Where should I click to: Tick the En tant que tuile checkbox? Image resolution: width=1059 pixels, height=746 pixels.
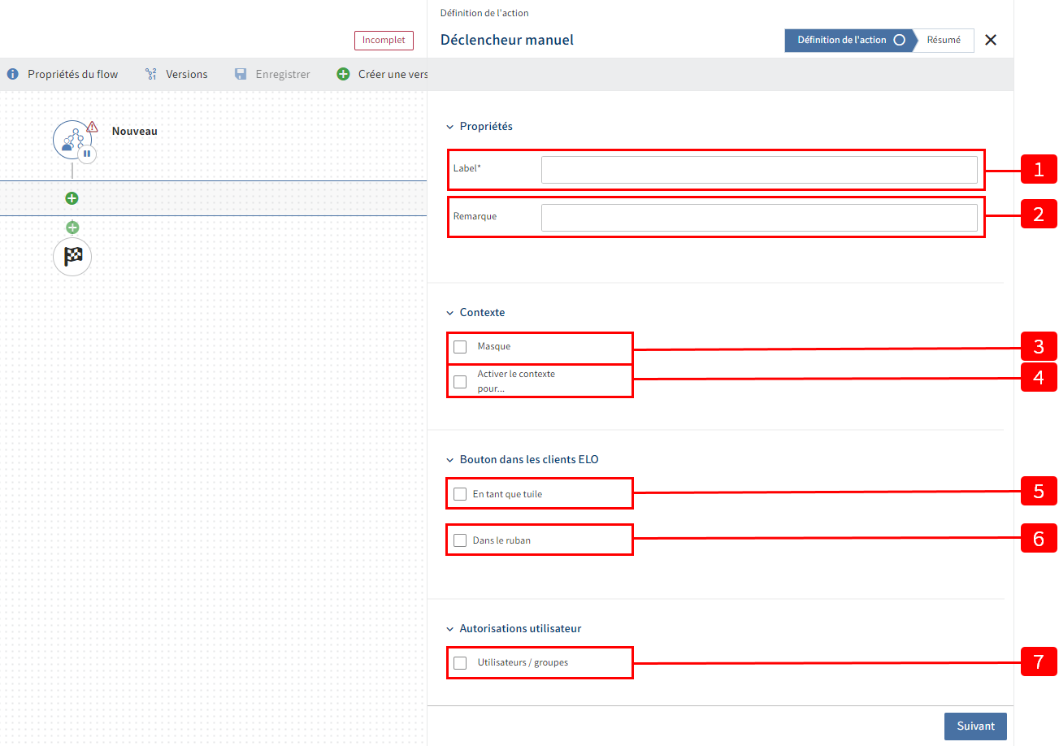coord(460,494)
